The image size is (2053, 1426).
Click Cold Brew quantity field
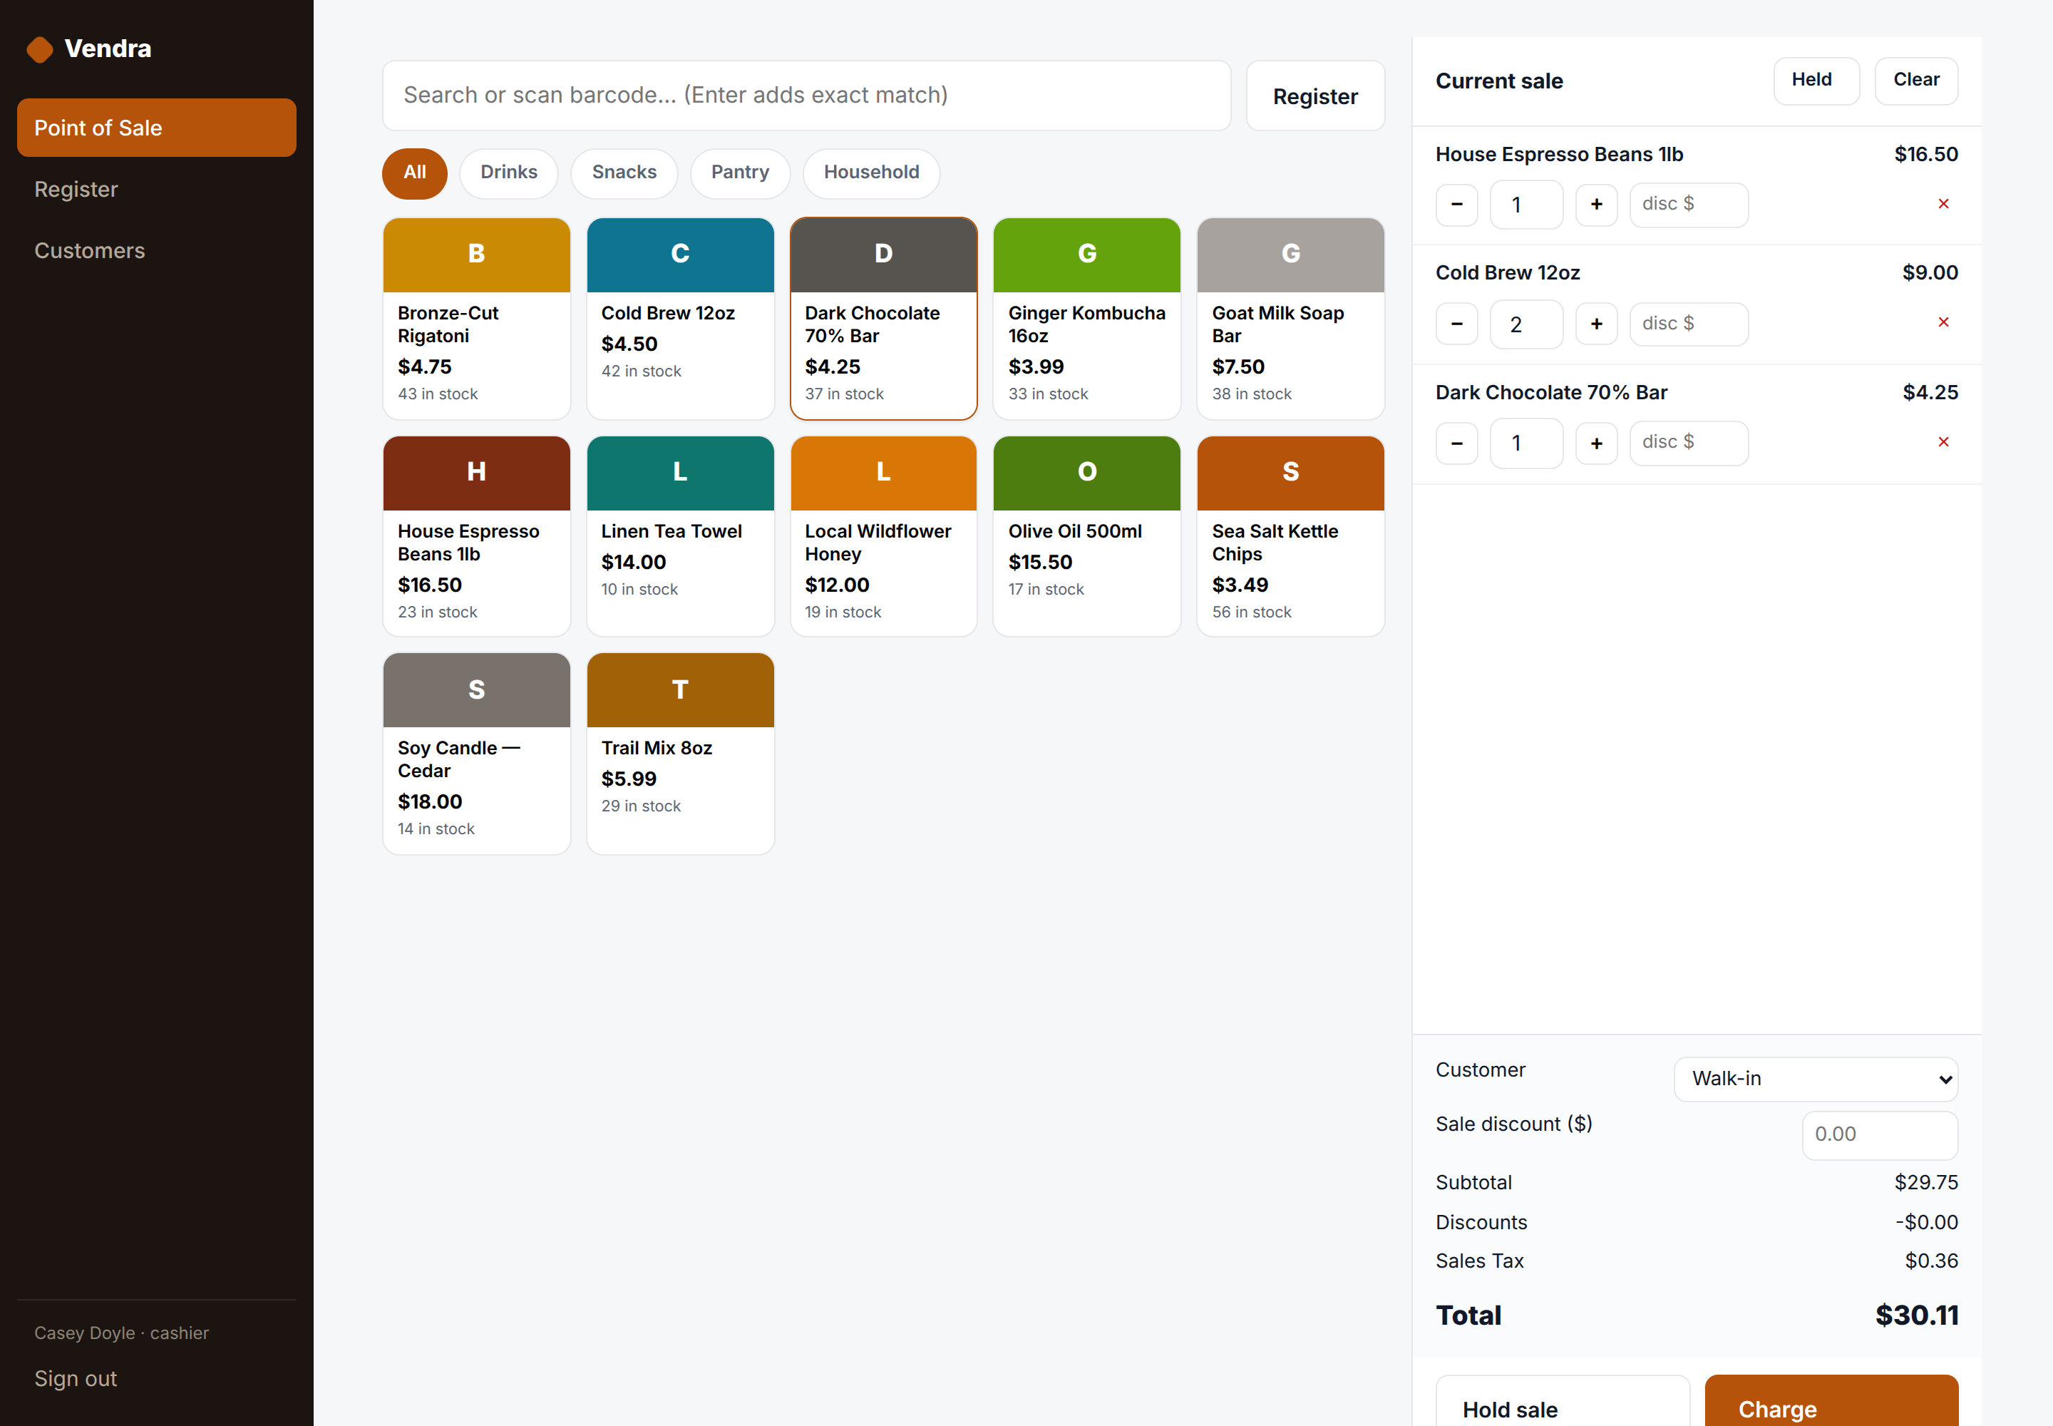pos(1526,324)
